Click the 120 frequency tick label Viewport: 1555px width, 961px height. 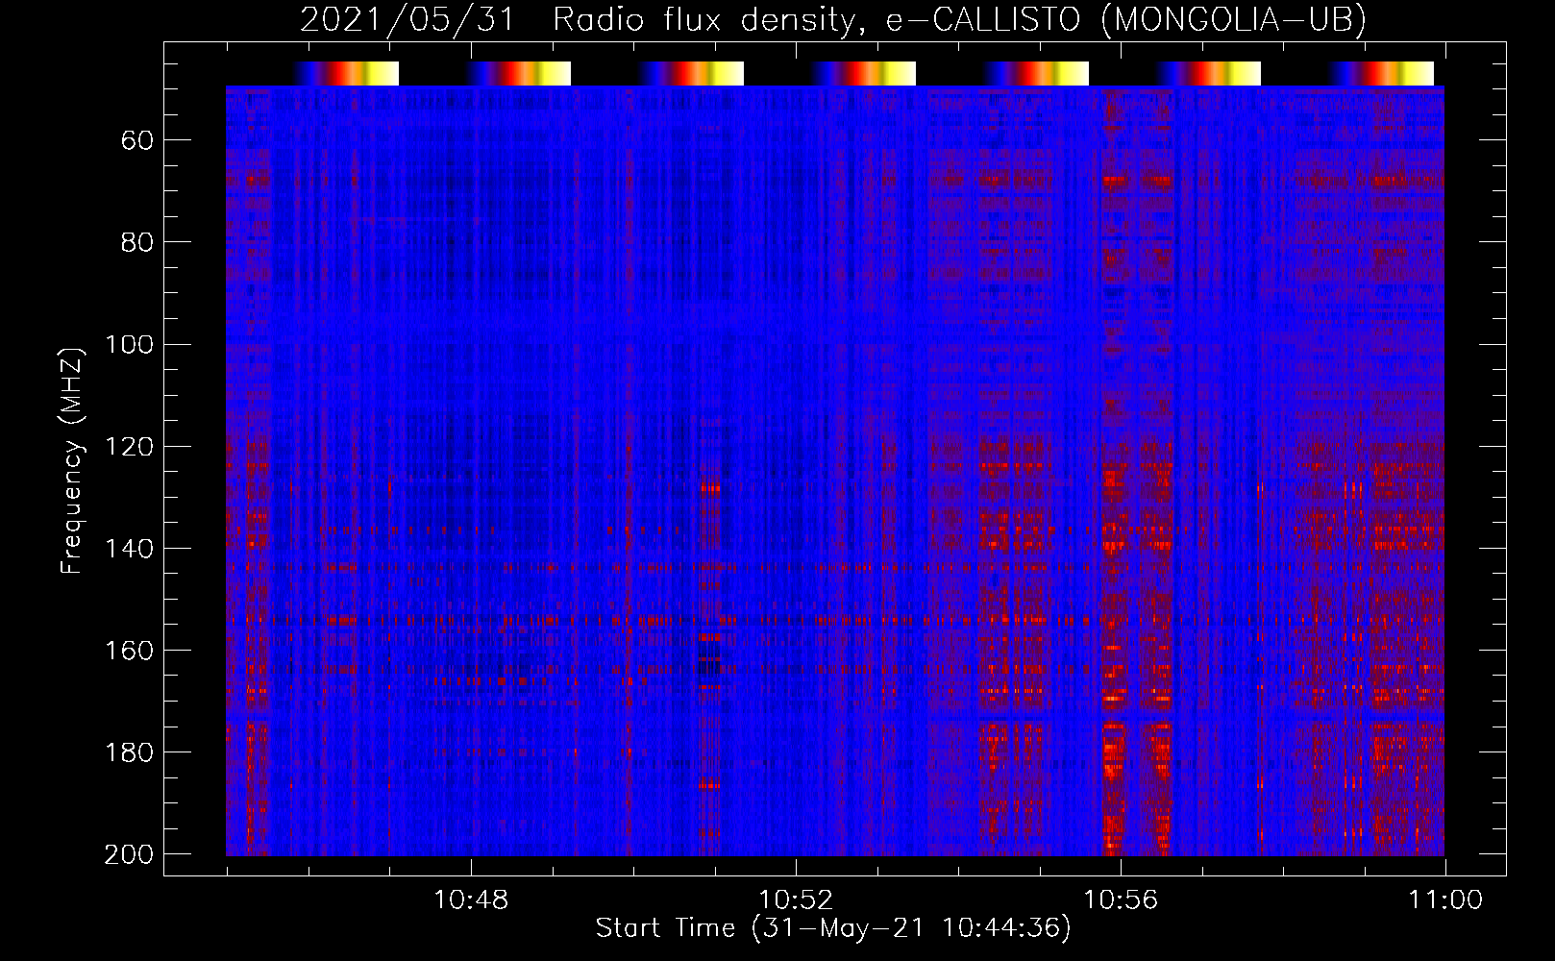coord(129,446)
